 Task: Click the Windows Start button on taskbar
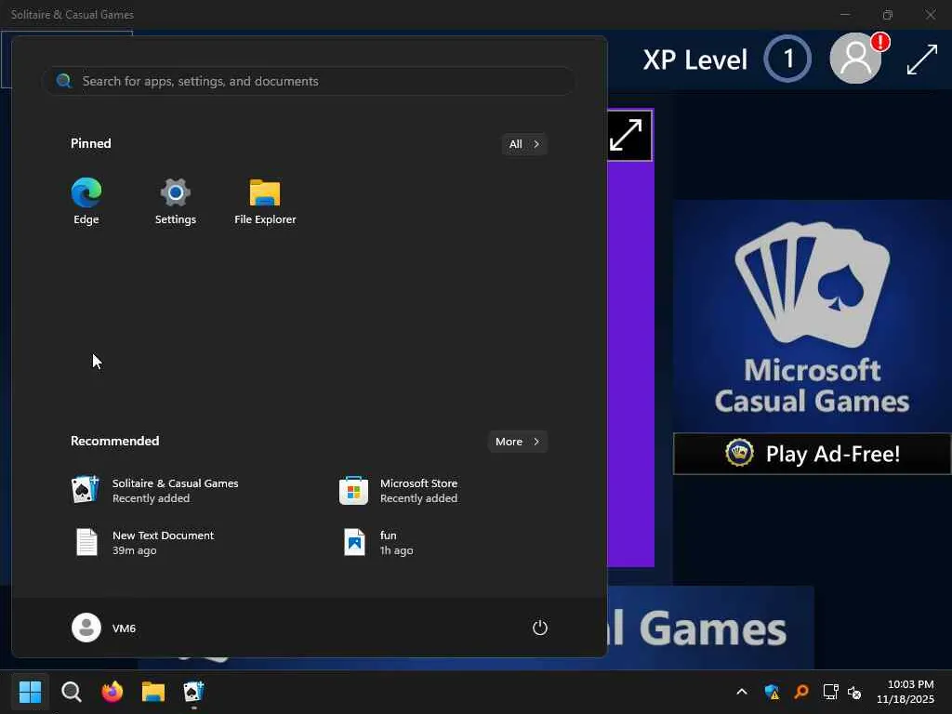click(30, 692)
